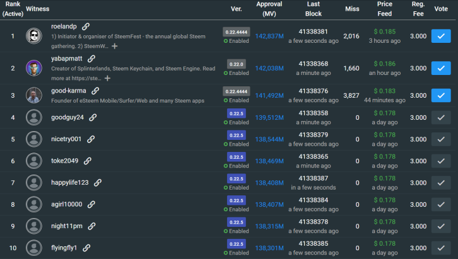
Task: Sort by Miss column header
Action: click(x=352, y=9)
